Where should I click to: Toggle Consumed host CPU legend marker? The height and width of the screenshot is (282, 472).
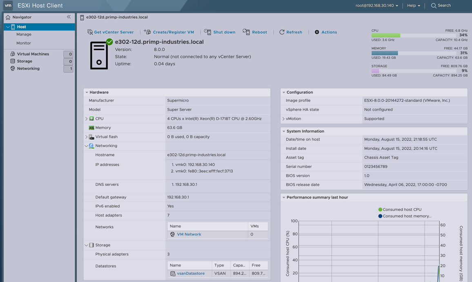pyautogui.click(x=380, y=209)
